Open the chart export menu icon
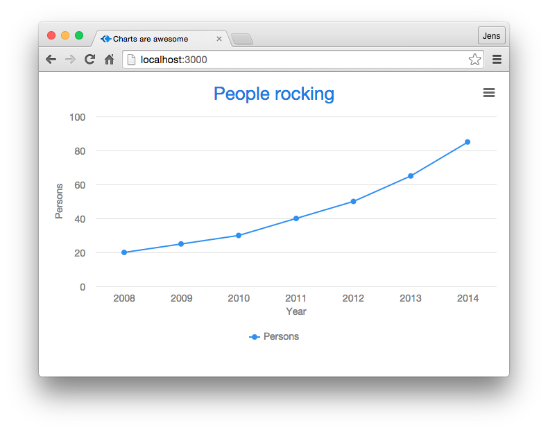This screenshot has height=432, width=548. (x=489, y=92)
